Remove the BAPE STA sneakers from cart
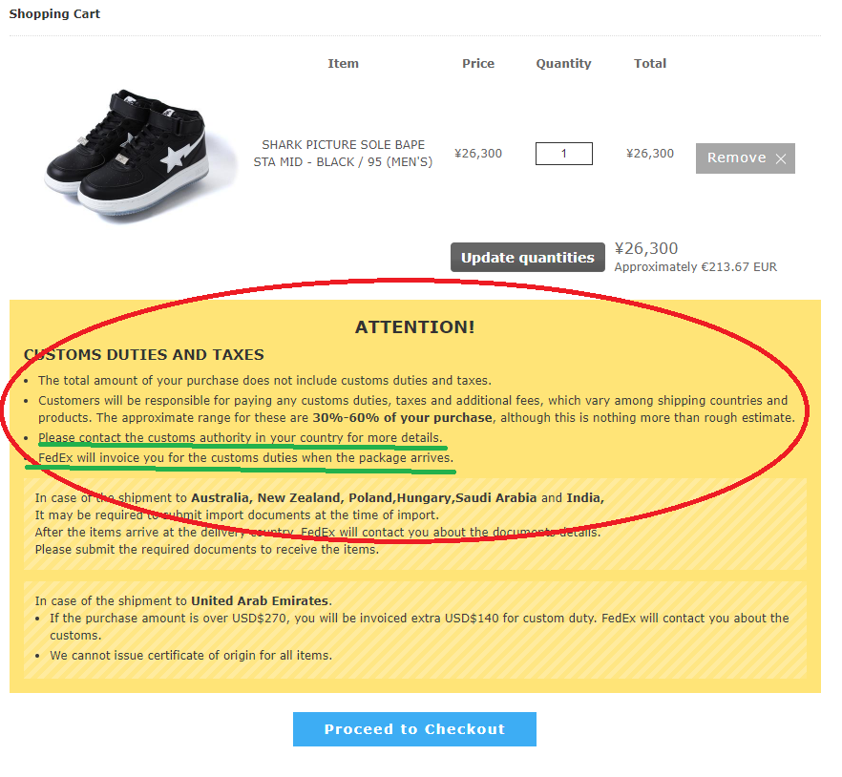Image resolution: width=842 pixels, height=777 pixels. 746,158
